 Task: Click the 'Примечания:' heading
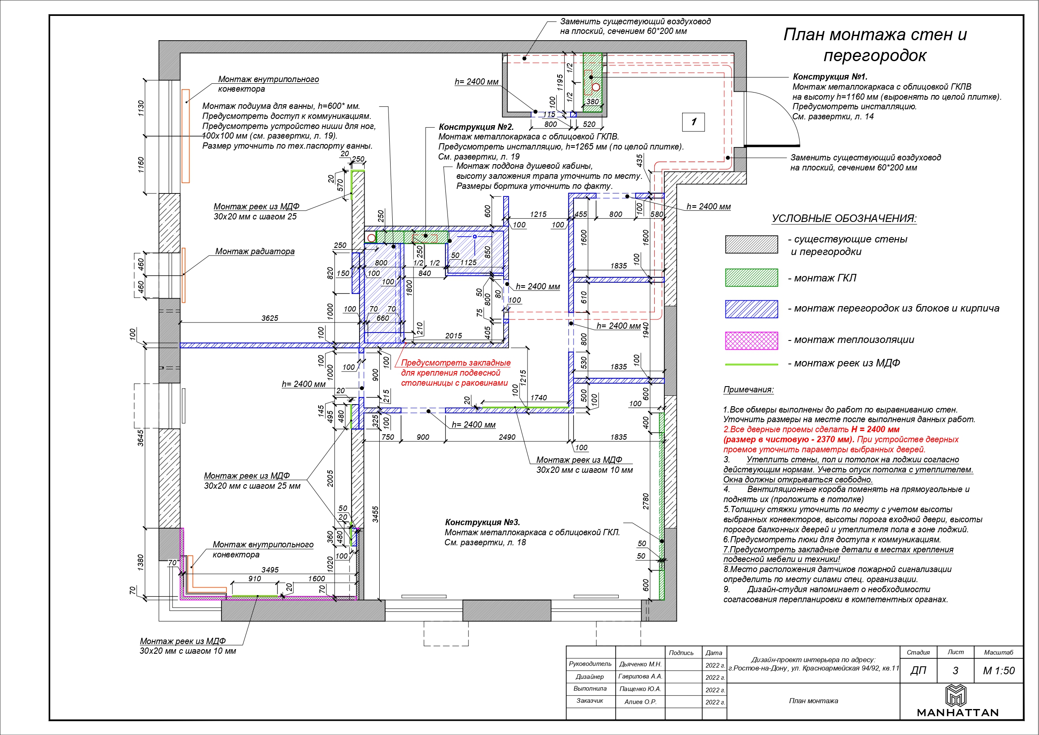[748, 389]
